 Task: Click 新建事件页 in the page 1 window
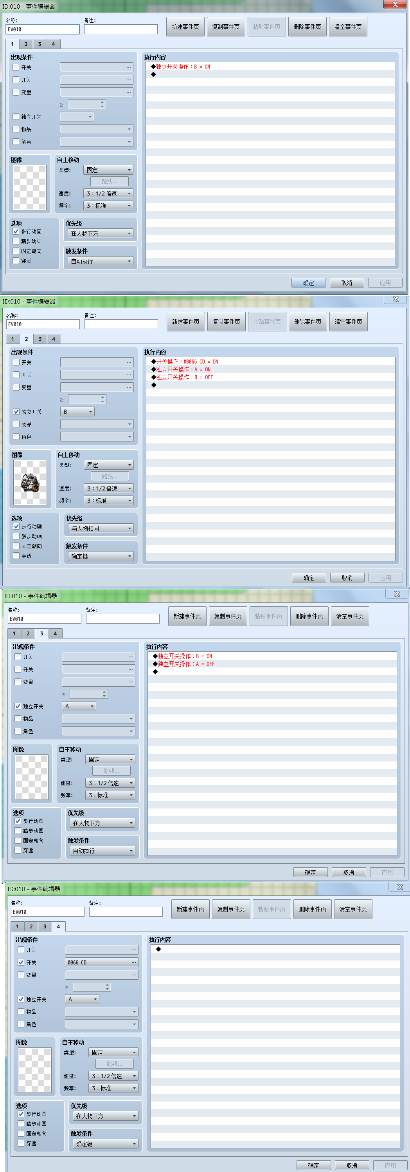(185, 27)
